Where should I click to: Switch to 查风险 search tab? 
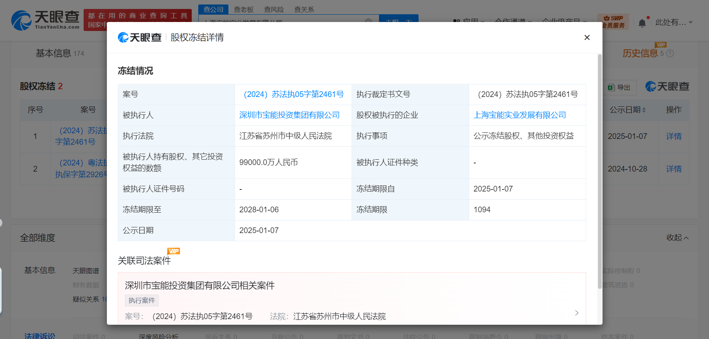pyautogui.click(x=274, y=9)
